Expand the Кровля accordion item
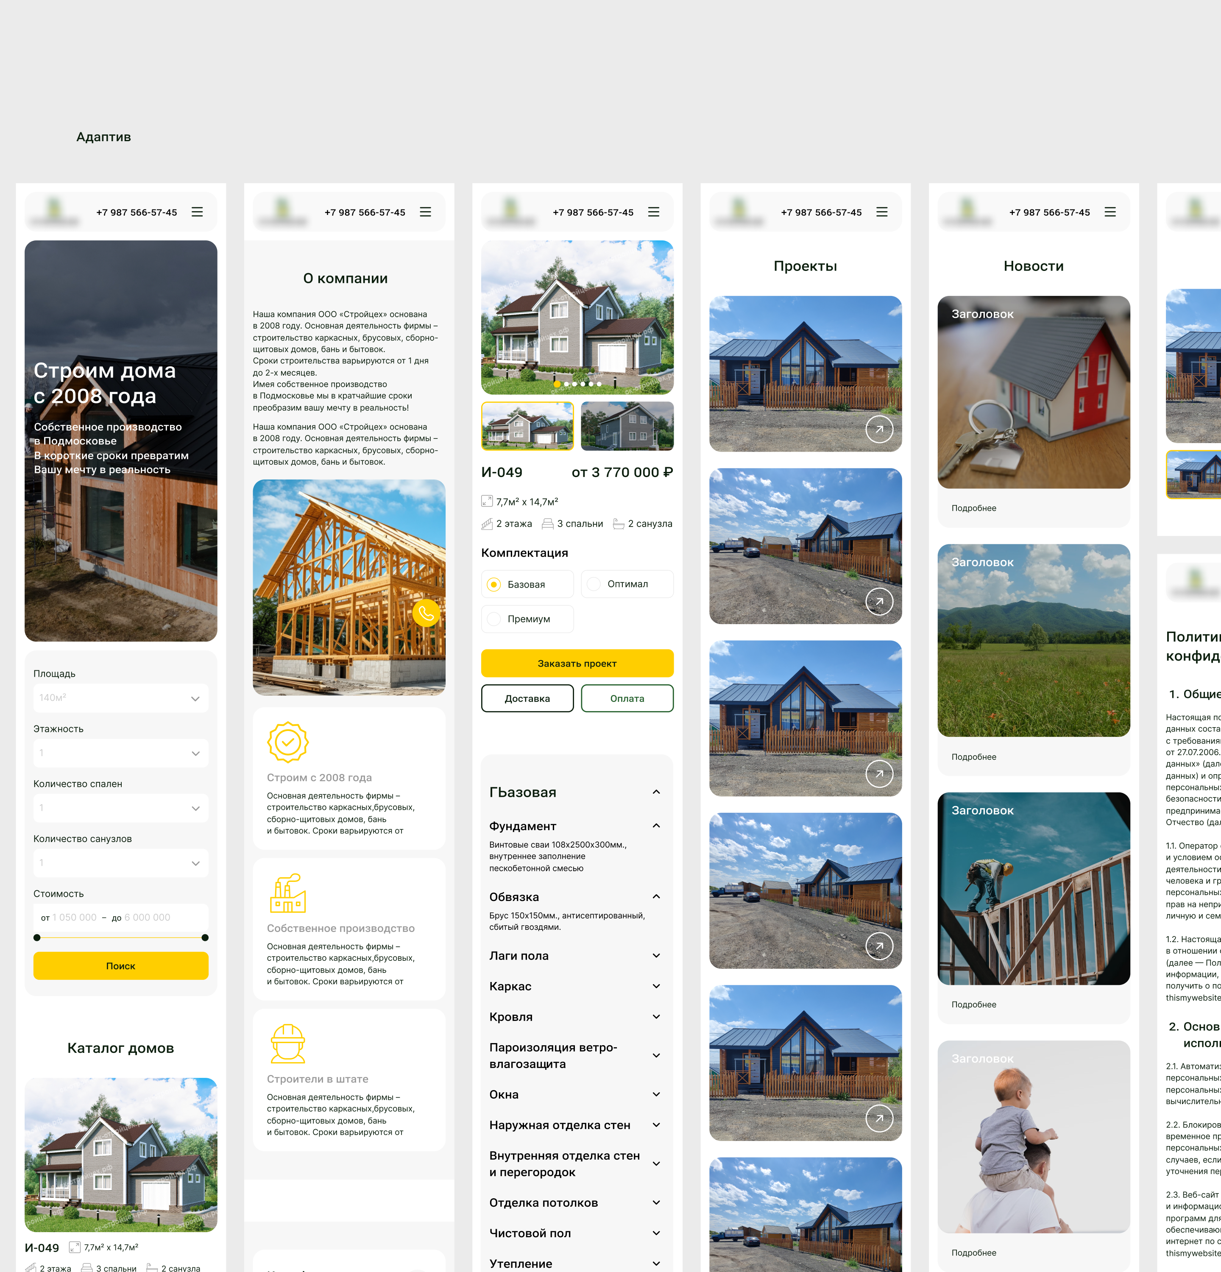Image resolution: width=1221 pixels, height=1272 pixels. 656,1017
